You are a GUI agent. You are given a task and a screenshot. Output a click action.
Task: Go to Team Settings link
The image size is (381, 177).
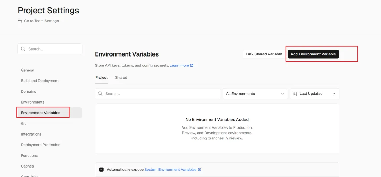(x=41, y=21)
